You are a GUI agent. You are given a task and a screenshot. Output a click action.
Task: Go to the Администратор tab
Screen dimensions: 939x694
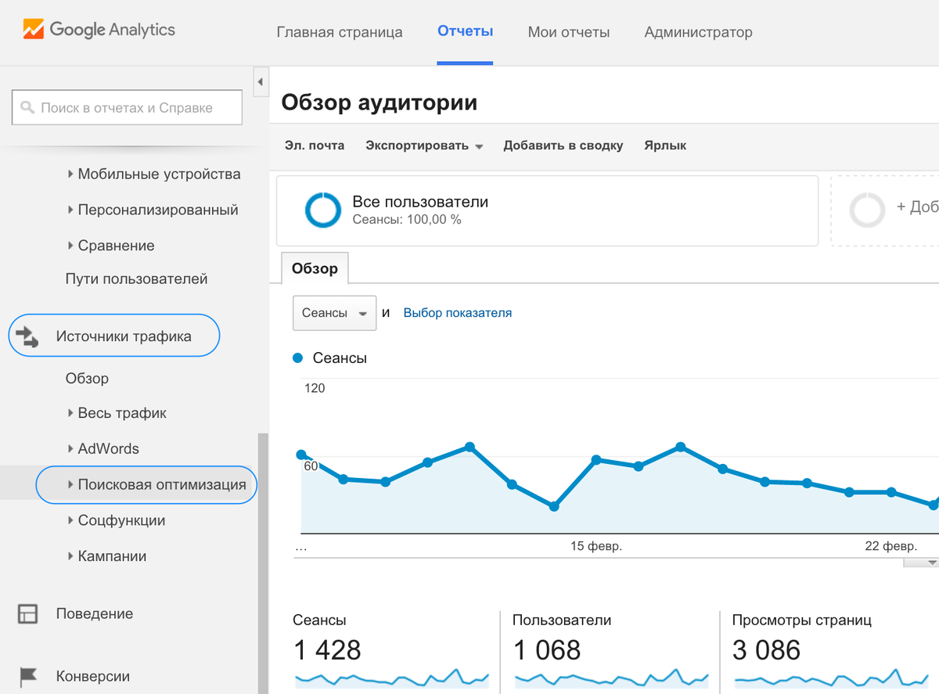tap(699, 32)
